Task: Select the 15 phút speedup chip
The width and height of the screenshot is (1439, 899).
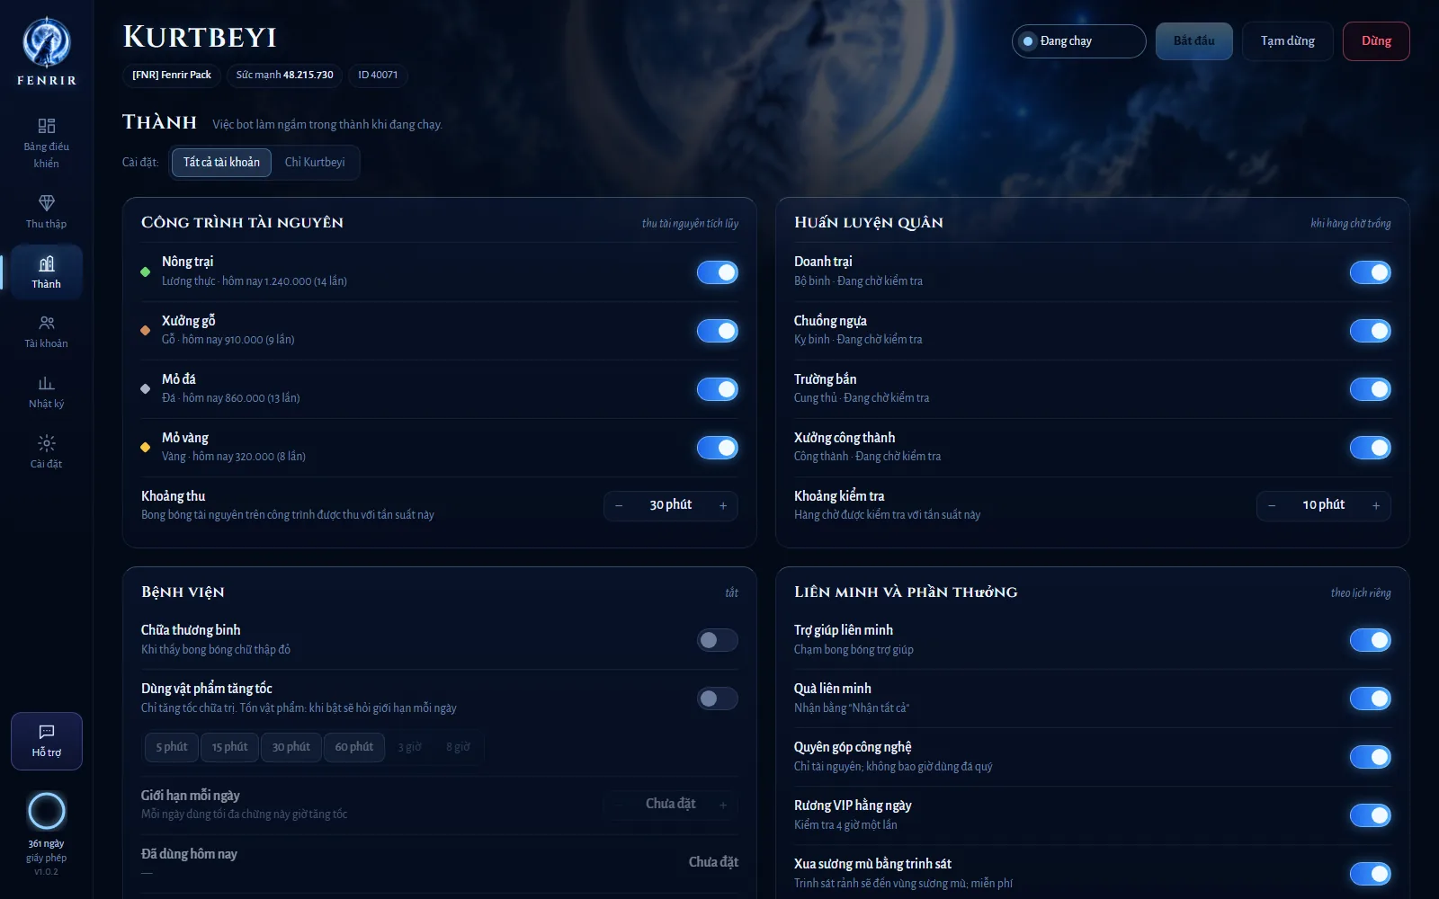Action: click(229, 747)
